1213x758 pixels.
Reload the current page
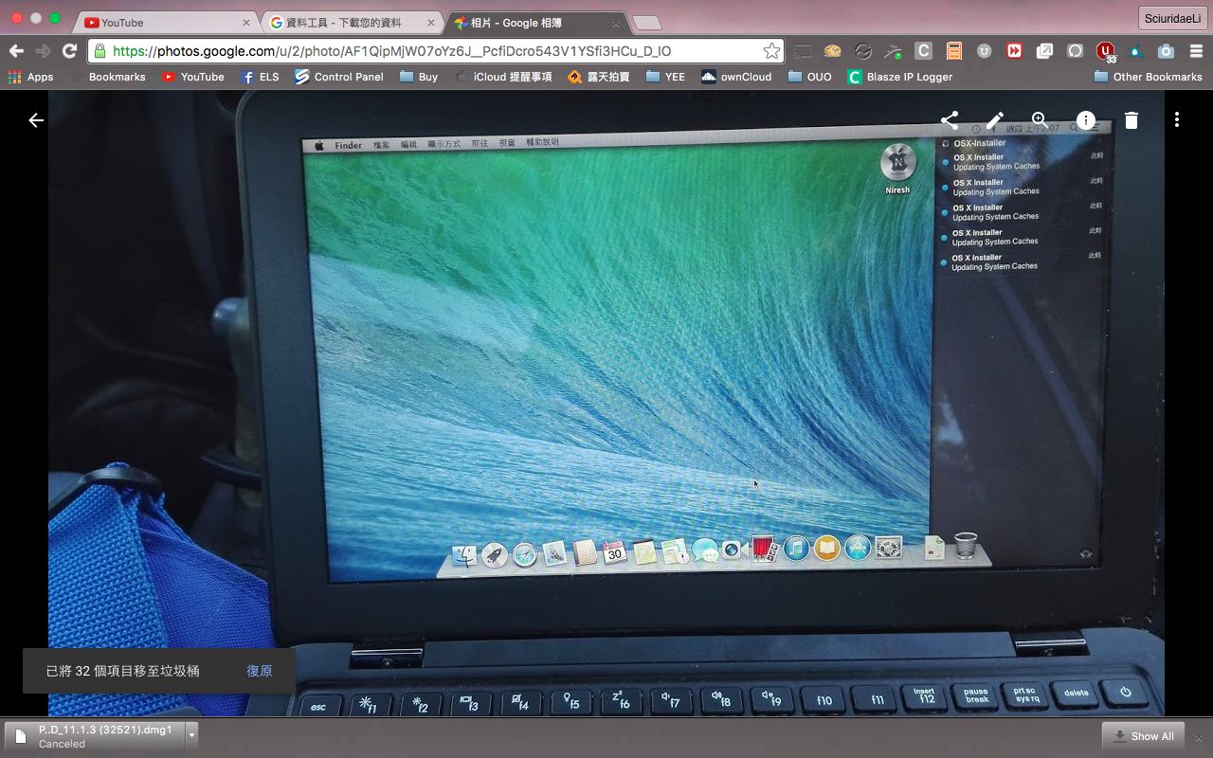[x=69, y=51]
